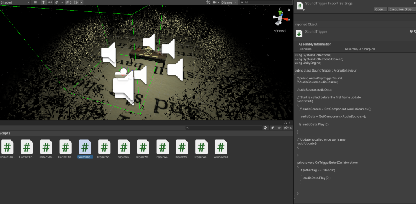
Task: Toggle scene audio with the speaker icon
Action: [50, 2]
